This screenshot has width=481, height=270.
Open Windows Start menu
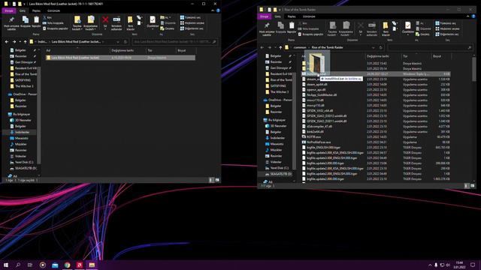(6, 265)
